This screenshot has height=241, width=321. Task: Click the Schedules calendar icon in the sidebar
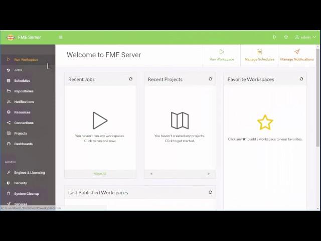[x=9, y=80]
